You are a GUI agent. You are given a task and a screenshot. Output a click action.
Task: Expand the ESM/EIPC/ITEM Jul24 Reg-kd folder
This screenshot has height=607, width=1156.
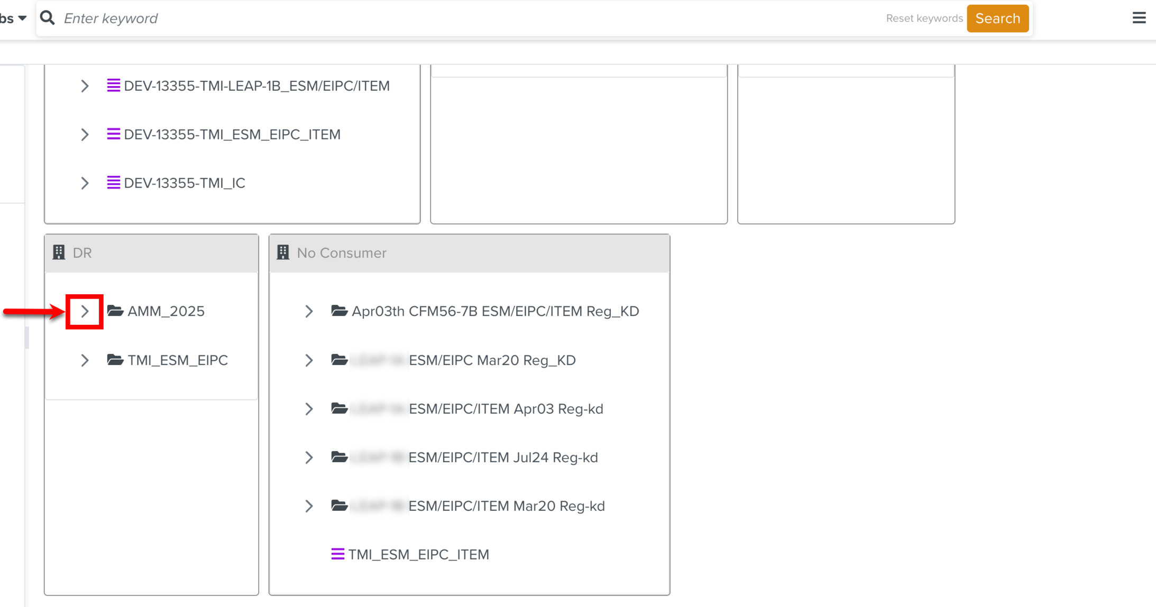click(309, 457)
